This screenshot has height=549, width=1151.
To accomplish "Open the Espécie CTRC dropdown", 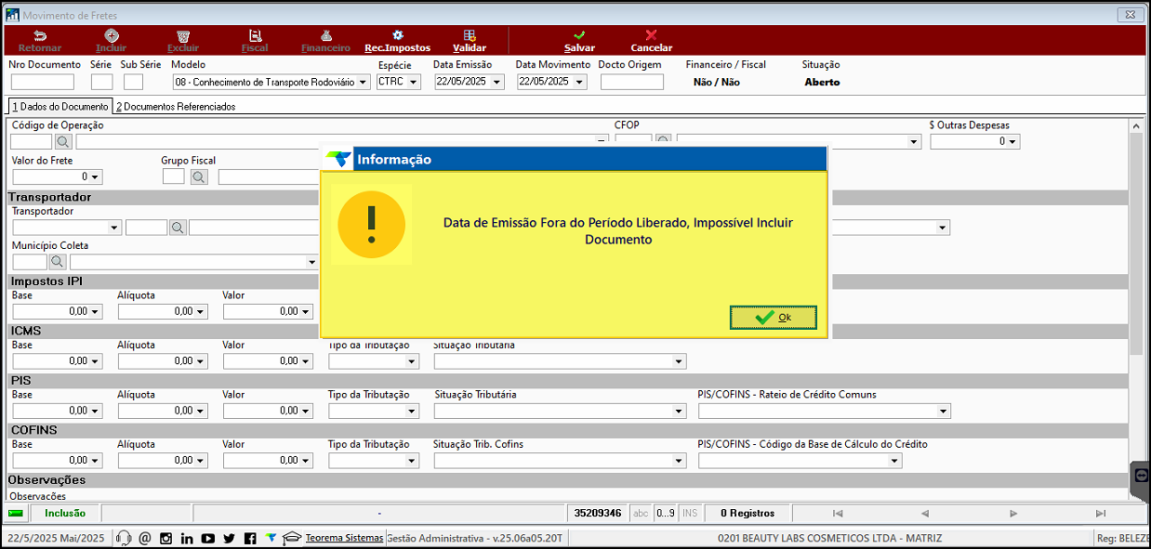I will pos(414,82).
